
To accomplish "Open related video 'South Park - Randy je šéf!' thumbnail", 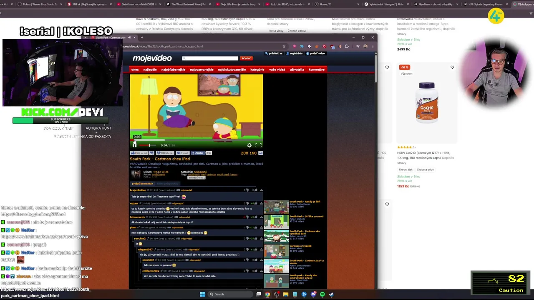I will 276,207.
